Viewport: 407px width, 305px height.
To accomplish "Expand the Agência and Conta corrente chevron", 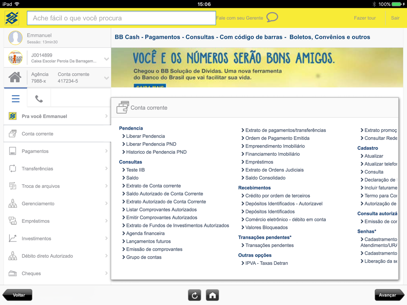I will 106,78.
